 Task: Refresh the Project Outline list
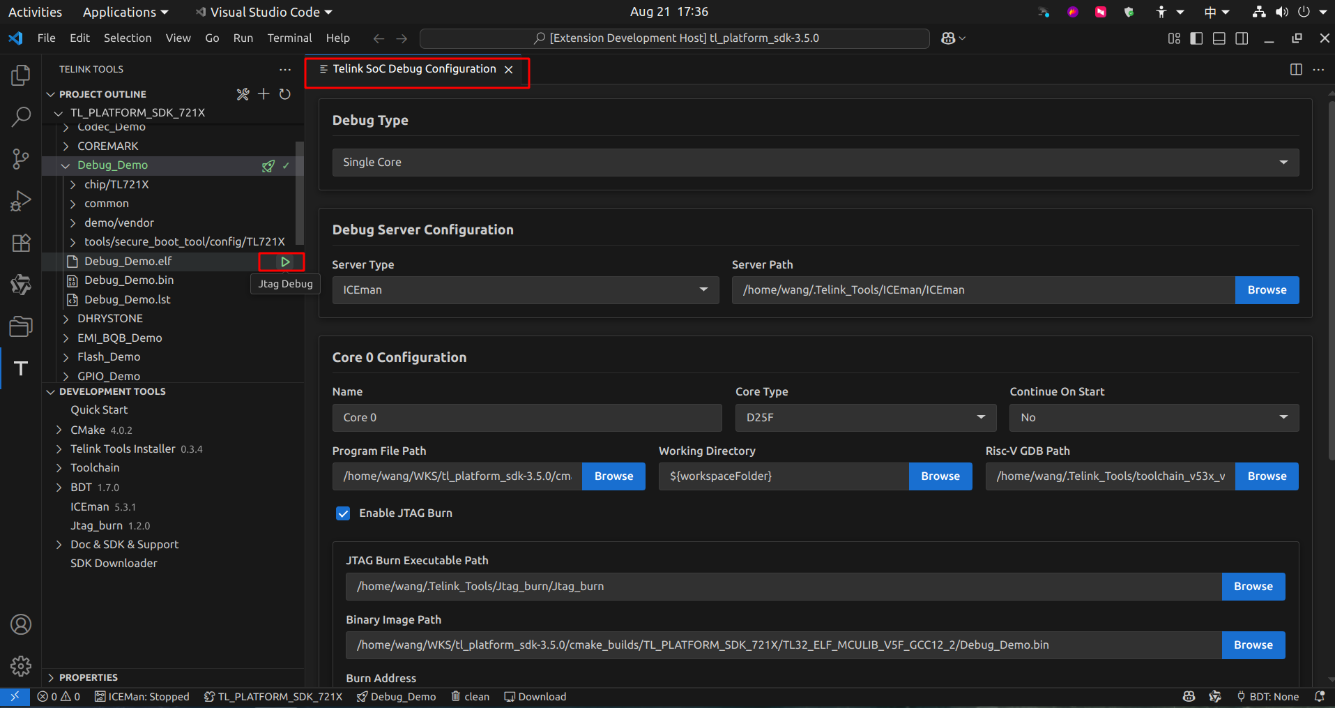(284, 94)
